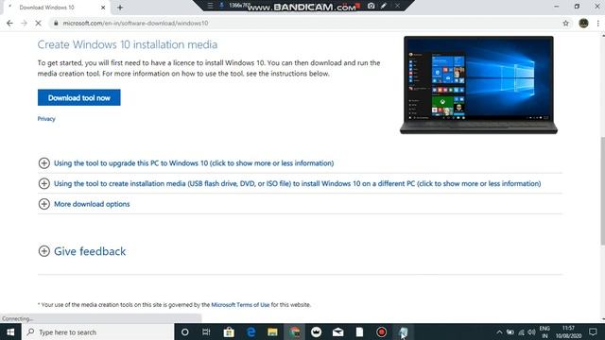Viewport: 605px width, 340px height.
Task: Open the Microsoft Terms of Use link
Action: point(240,304)
